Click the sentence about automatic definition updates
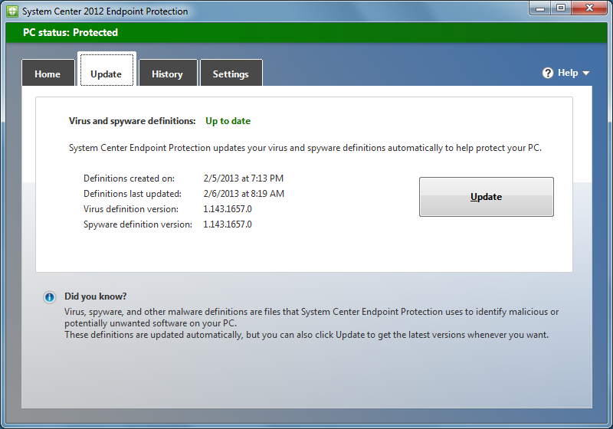 pyautogui.click(x=305, y=148)
